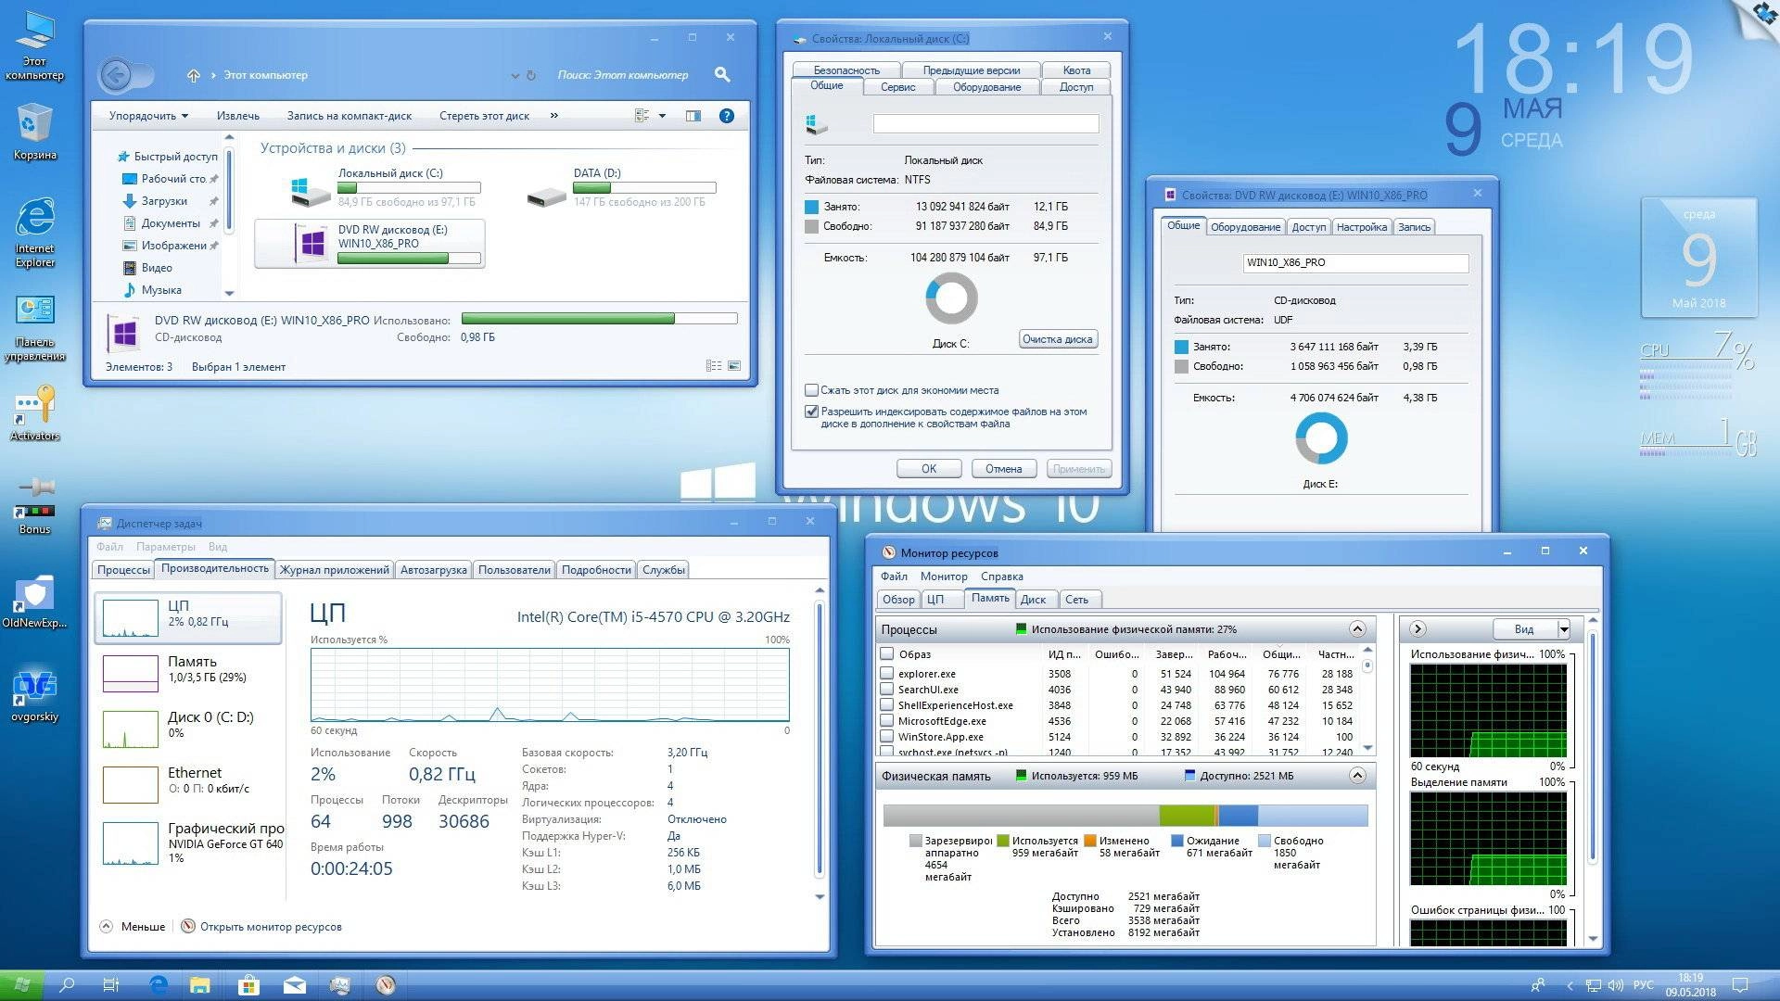1780x1001 pixels.
Task: Click the DVD drive usage bar in details pane
Action: [x=599, y=319]
